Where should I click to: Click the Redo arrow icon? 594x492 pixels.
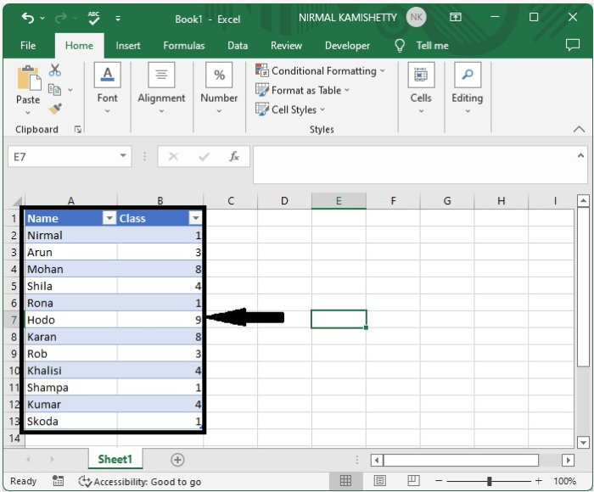(60, 18)
